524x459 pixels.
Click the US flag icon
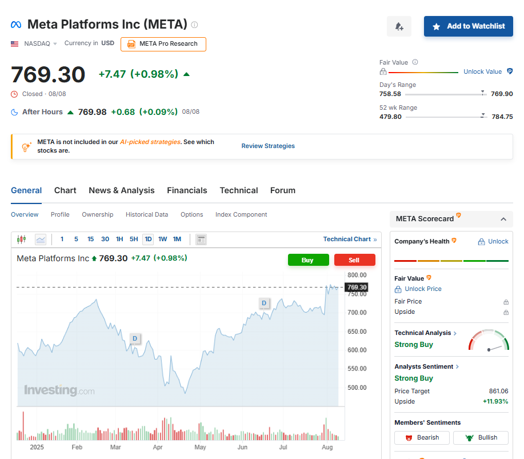[15, 44]
